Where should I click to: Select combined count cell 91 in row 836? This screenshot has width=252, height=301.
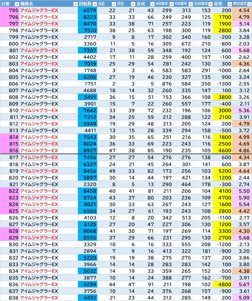tap(145, 284)
